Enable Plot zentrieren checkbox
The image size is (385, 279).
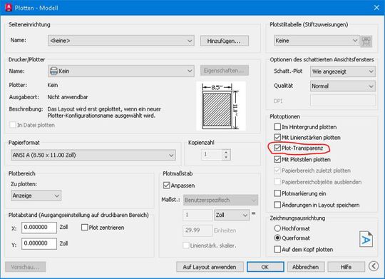click(x=84, y=228)
